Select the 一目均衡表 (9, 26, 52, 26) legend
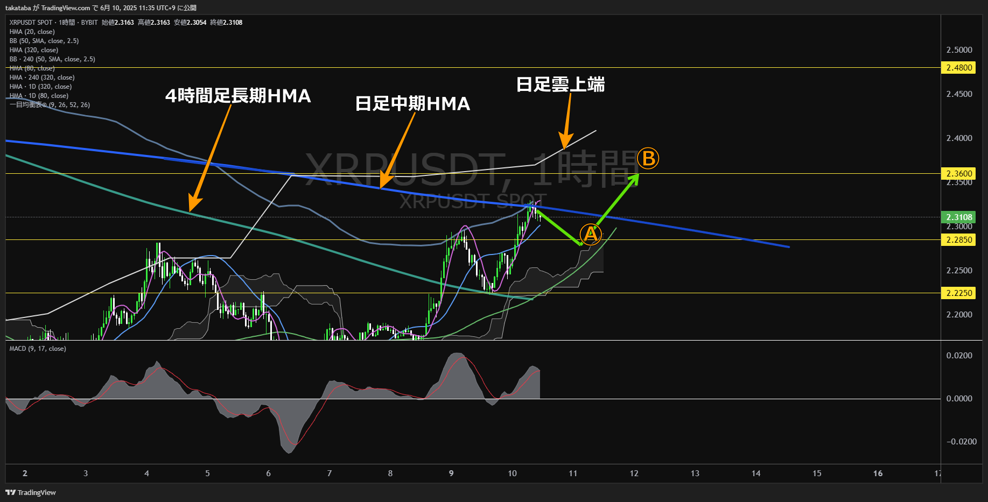The height and width of the screenshot is (502, 988). (50, 105)
